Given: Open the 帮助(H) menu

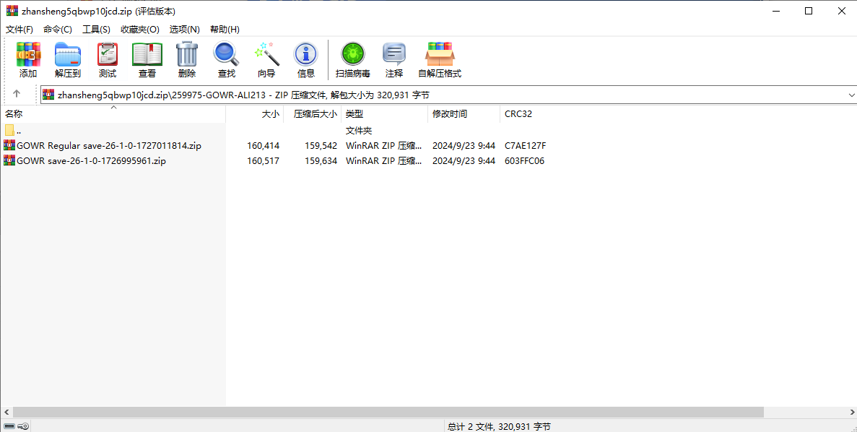Looking at the screenshot, I should (225, 29).
